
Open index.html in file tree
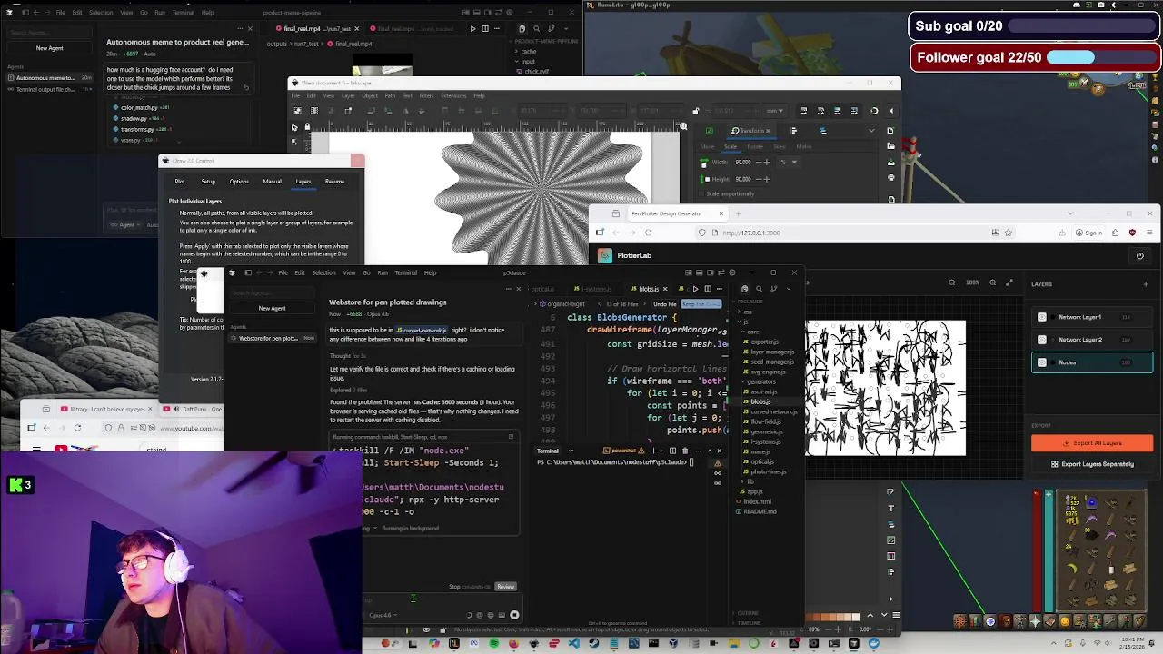point(757,501)
